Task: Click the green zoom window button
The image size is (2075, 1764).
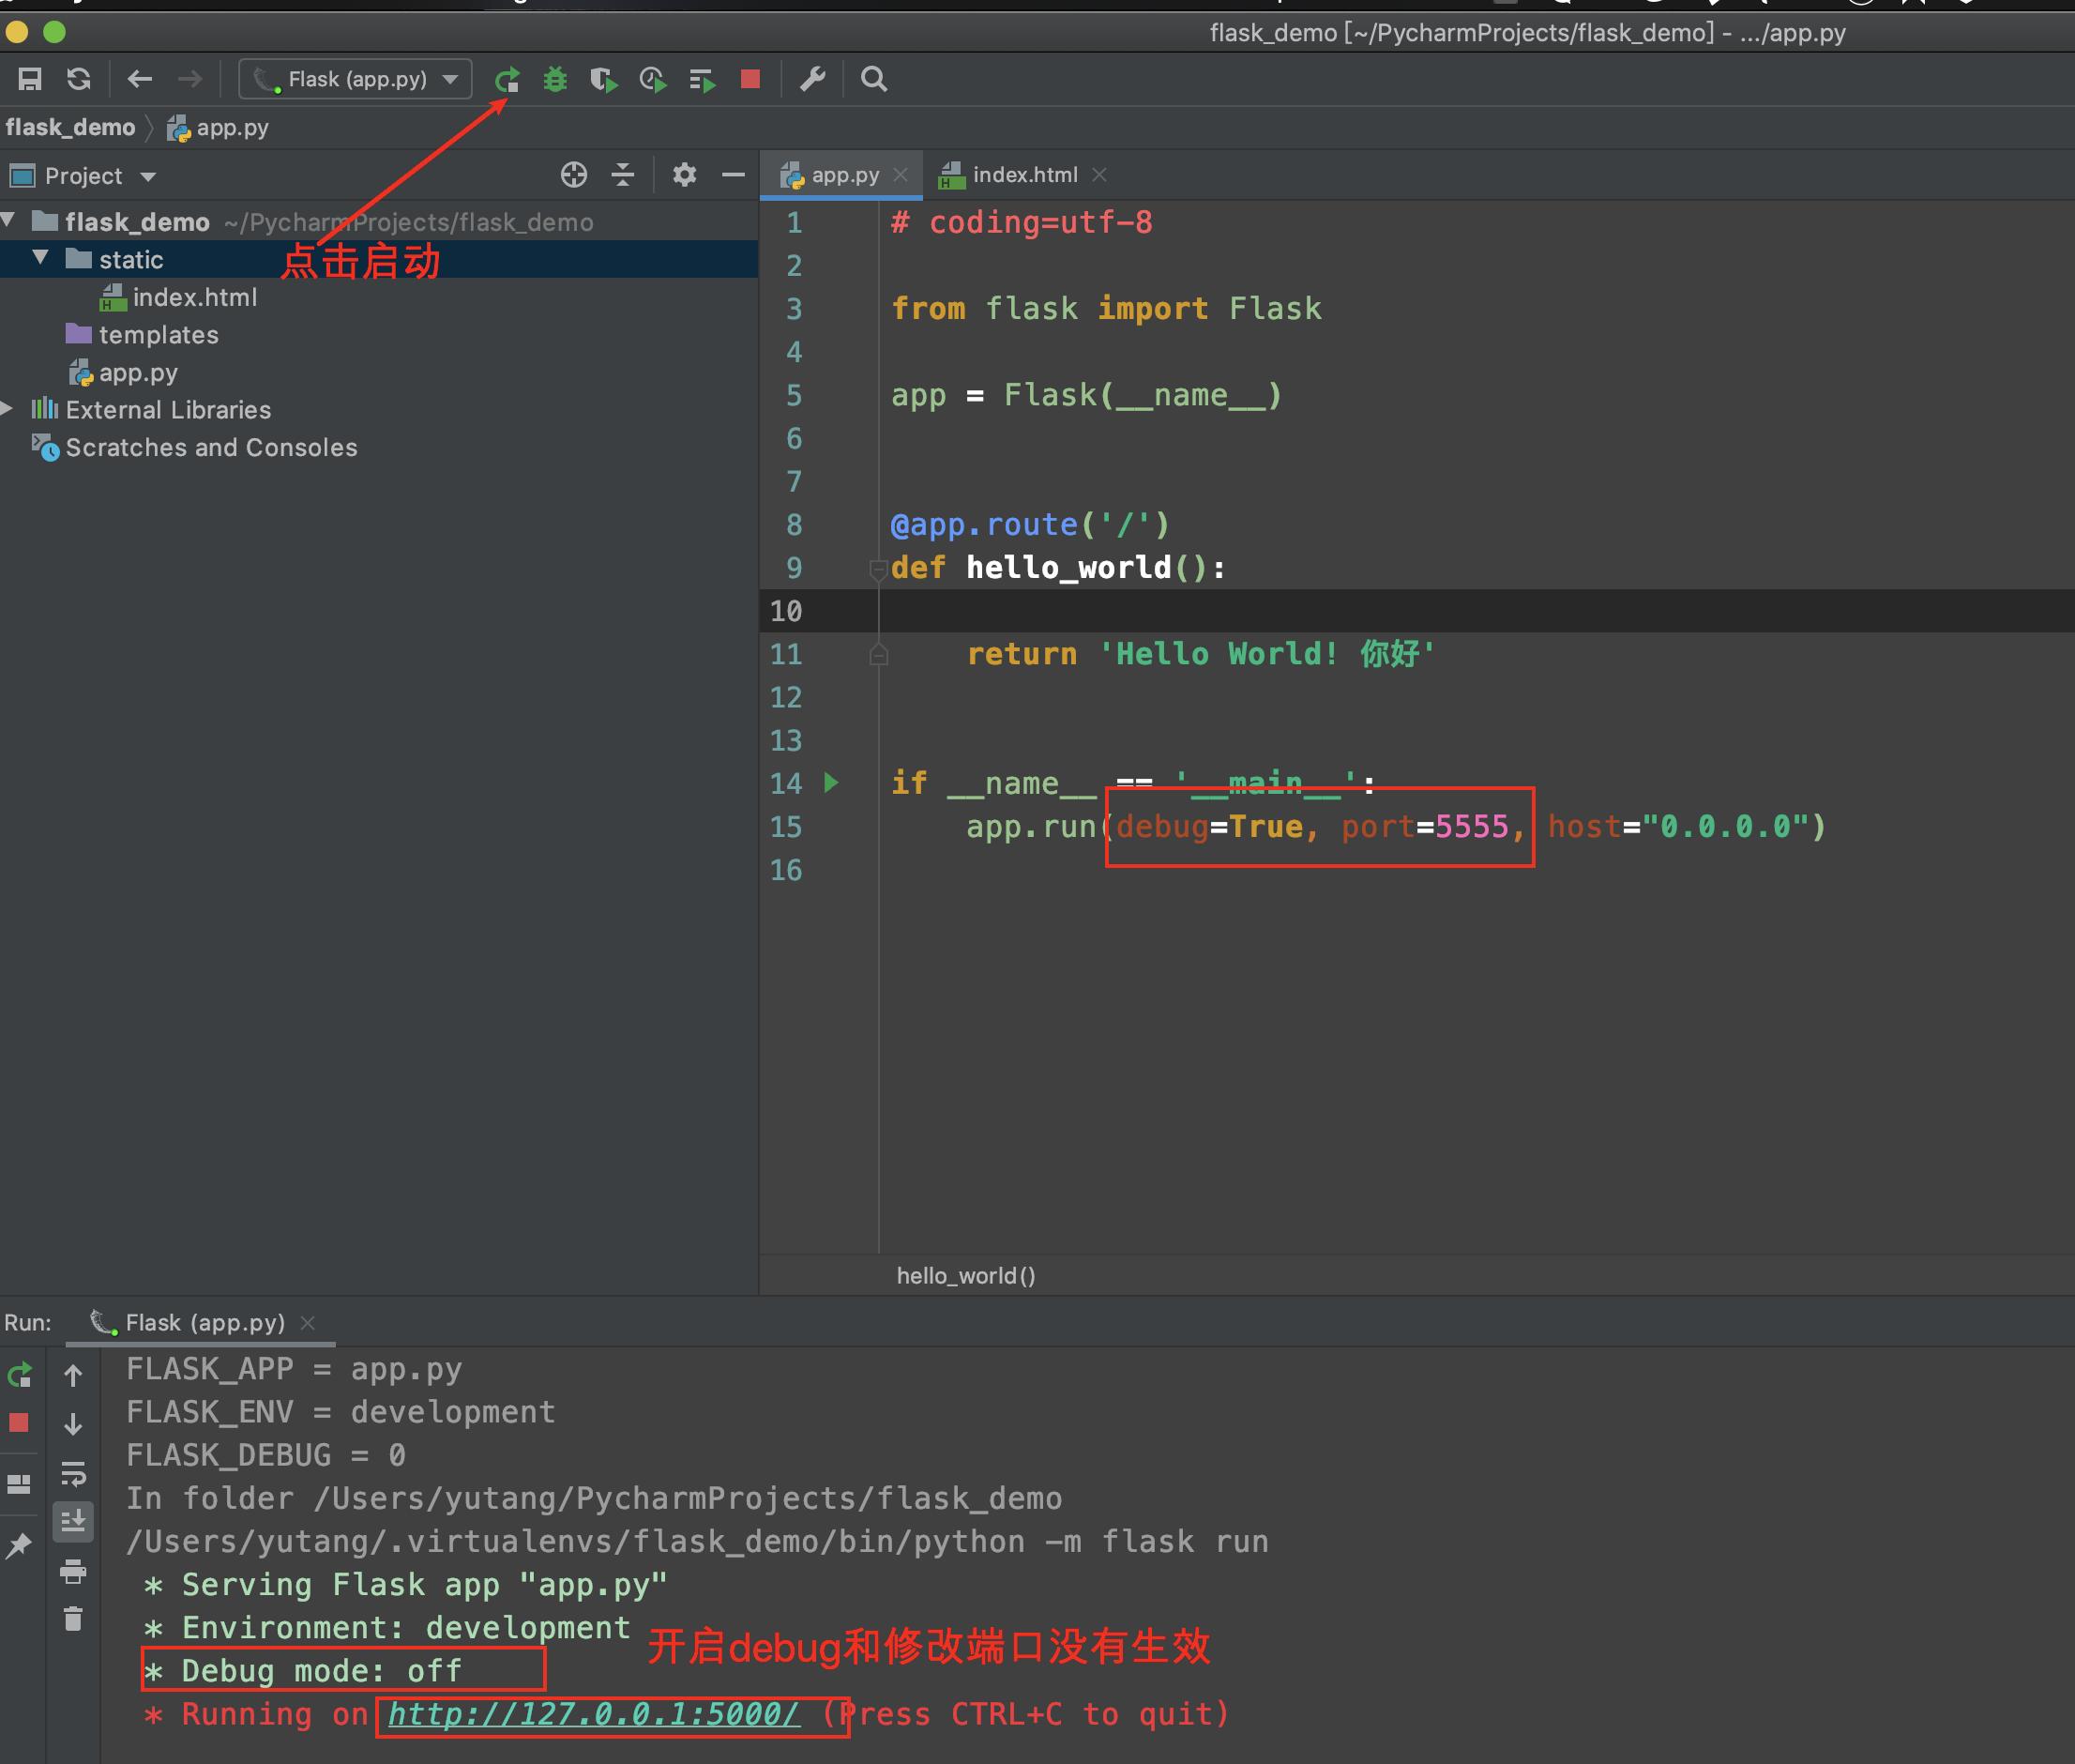Action: click(55, 32)
